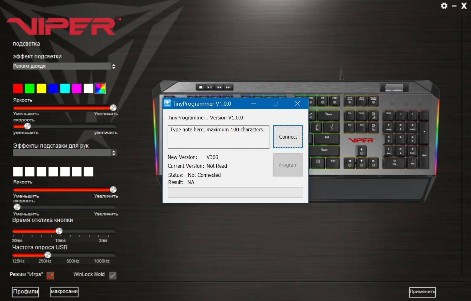This screenshot has width=471, height=301.
Task: Click the 2ms response time label
Action: click(103, 240)
